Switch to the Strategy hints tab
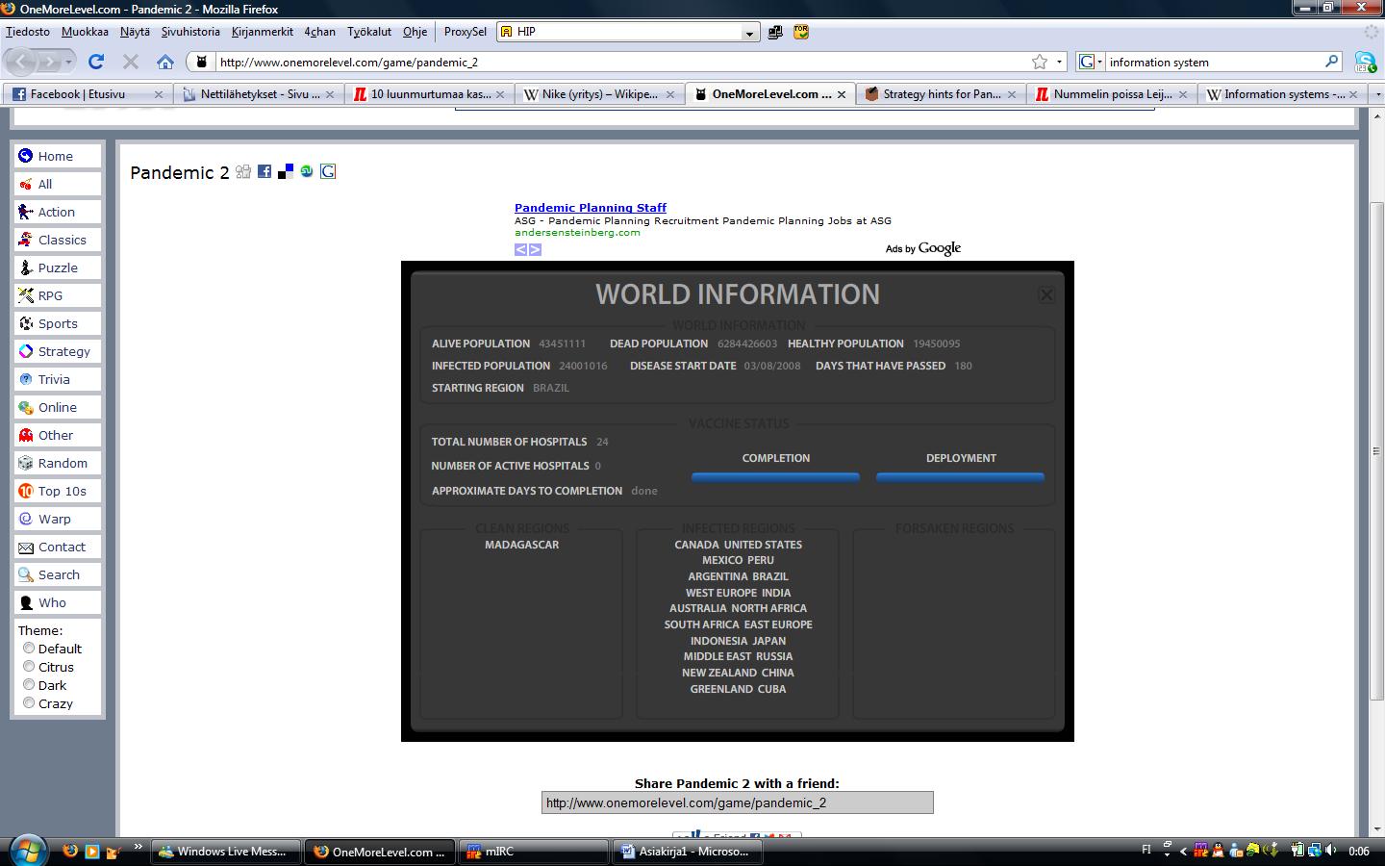The width and height of the screenshot is (1385, 866). click(x=940, y=94)
